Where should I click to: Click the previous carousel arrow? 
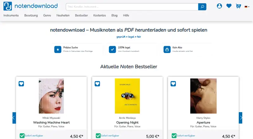click(x=14, y=118)
